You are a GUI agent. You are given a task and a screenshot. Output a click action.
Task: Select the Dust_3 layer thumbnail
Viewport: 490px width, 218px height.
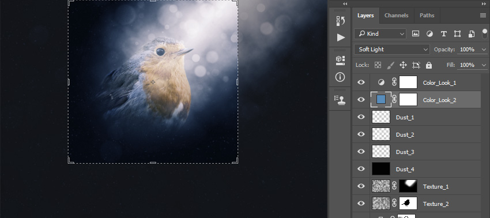(x=381, y=151)
